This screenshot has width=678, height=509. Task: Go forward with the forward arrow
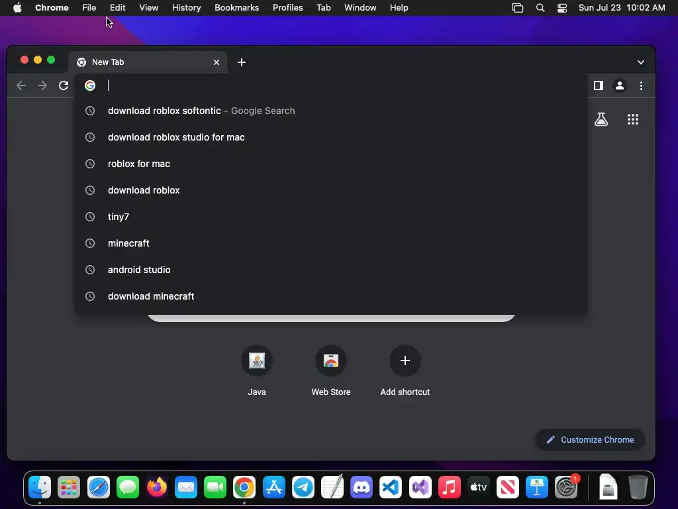tap(42, 85)
